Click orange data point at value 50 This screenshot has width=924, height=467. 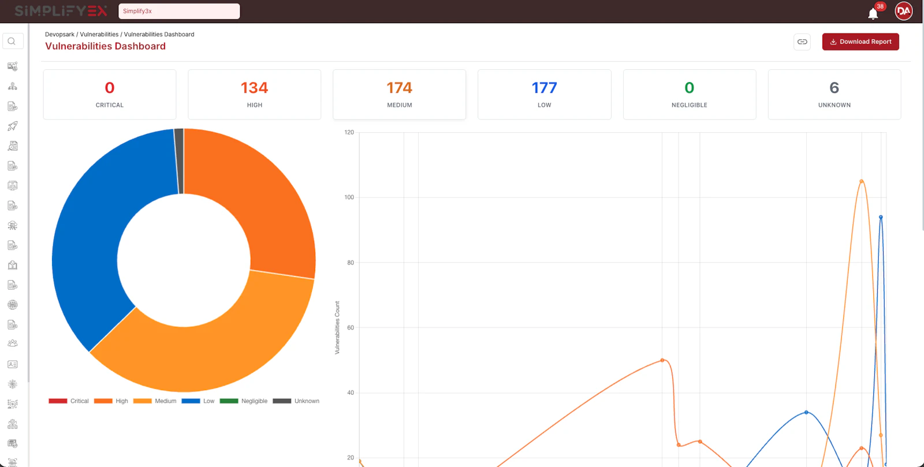[662, 360]
